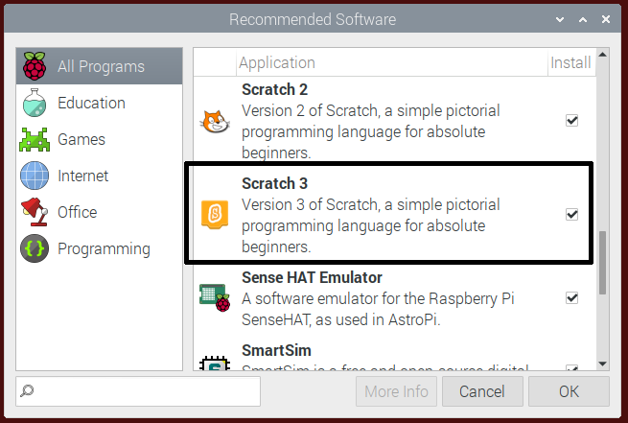Viewport: 628px width, 423px height.
Task: Click the Games space invader icon
Action: (35, 140)
